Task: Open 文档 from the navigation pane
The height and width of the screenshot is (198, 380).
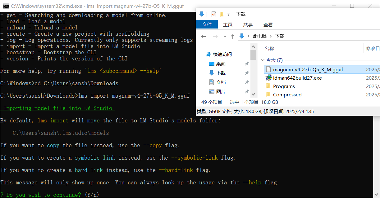Action: pyautogui.click(x=221, y=82)
